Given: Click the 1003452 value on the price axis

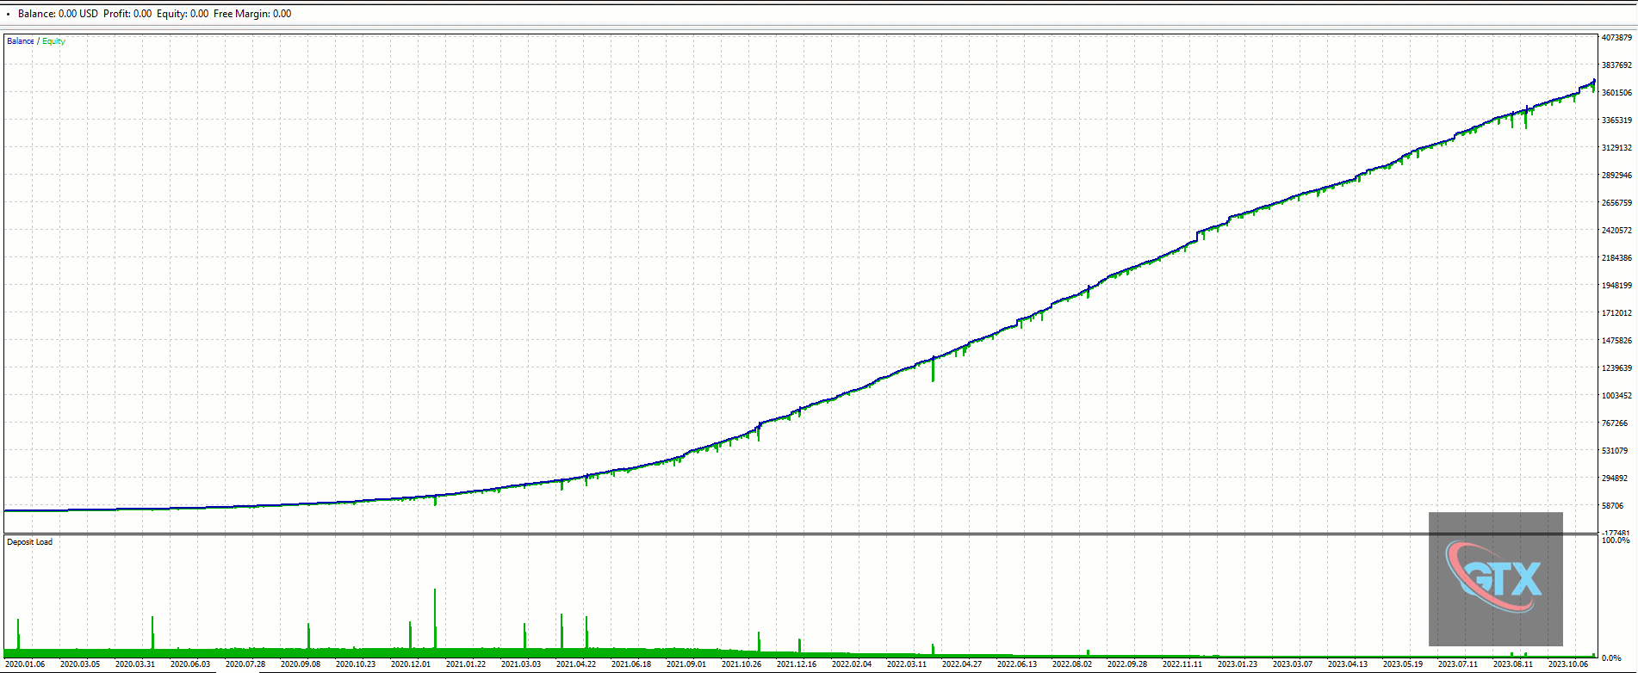Looking at the screenshot, I should (x=1616, y=396).
